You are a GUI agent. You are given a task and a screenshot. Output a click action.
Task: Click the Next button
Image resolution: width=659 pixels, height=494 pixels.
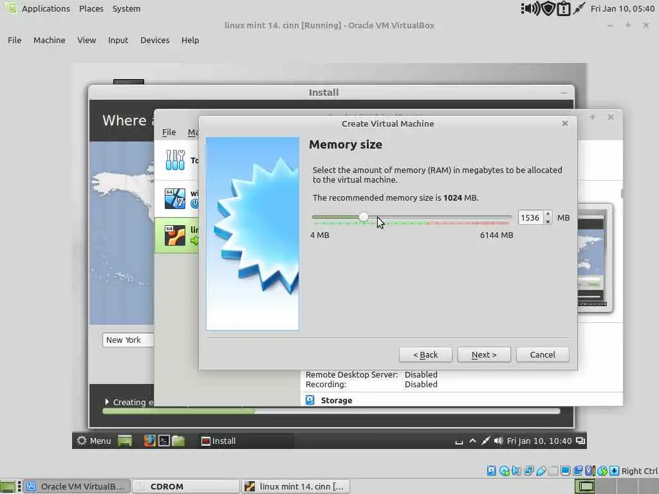484,354
